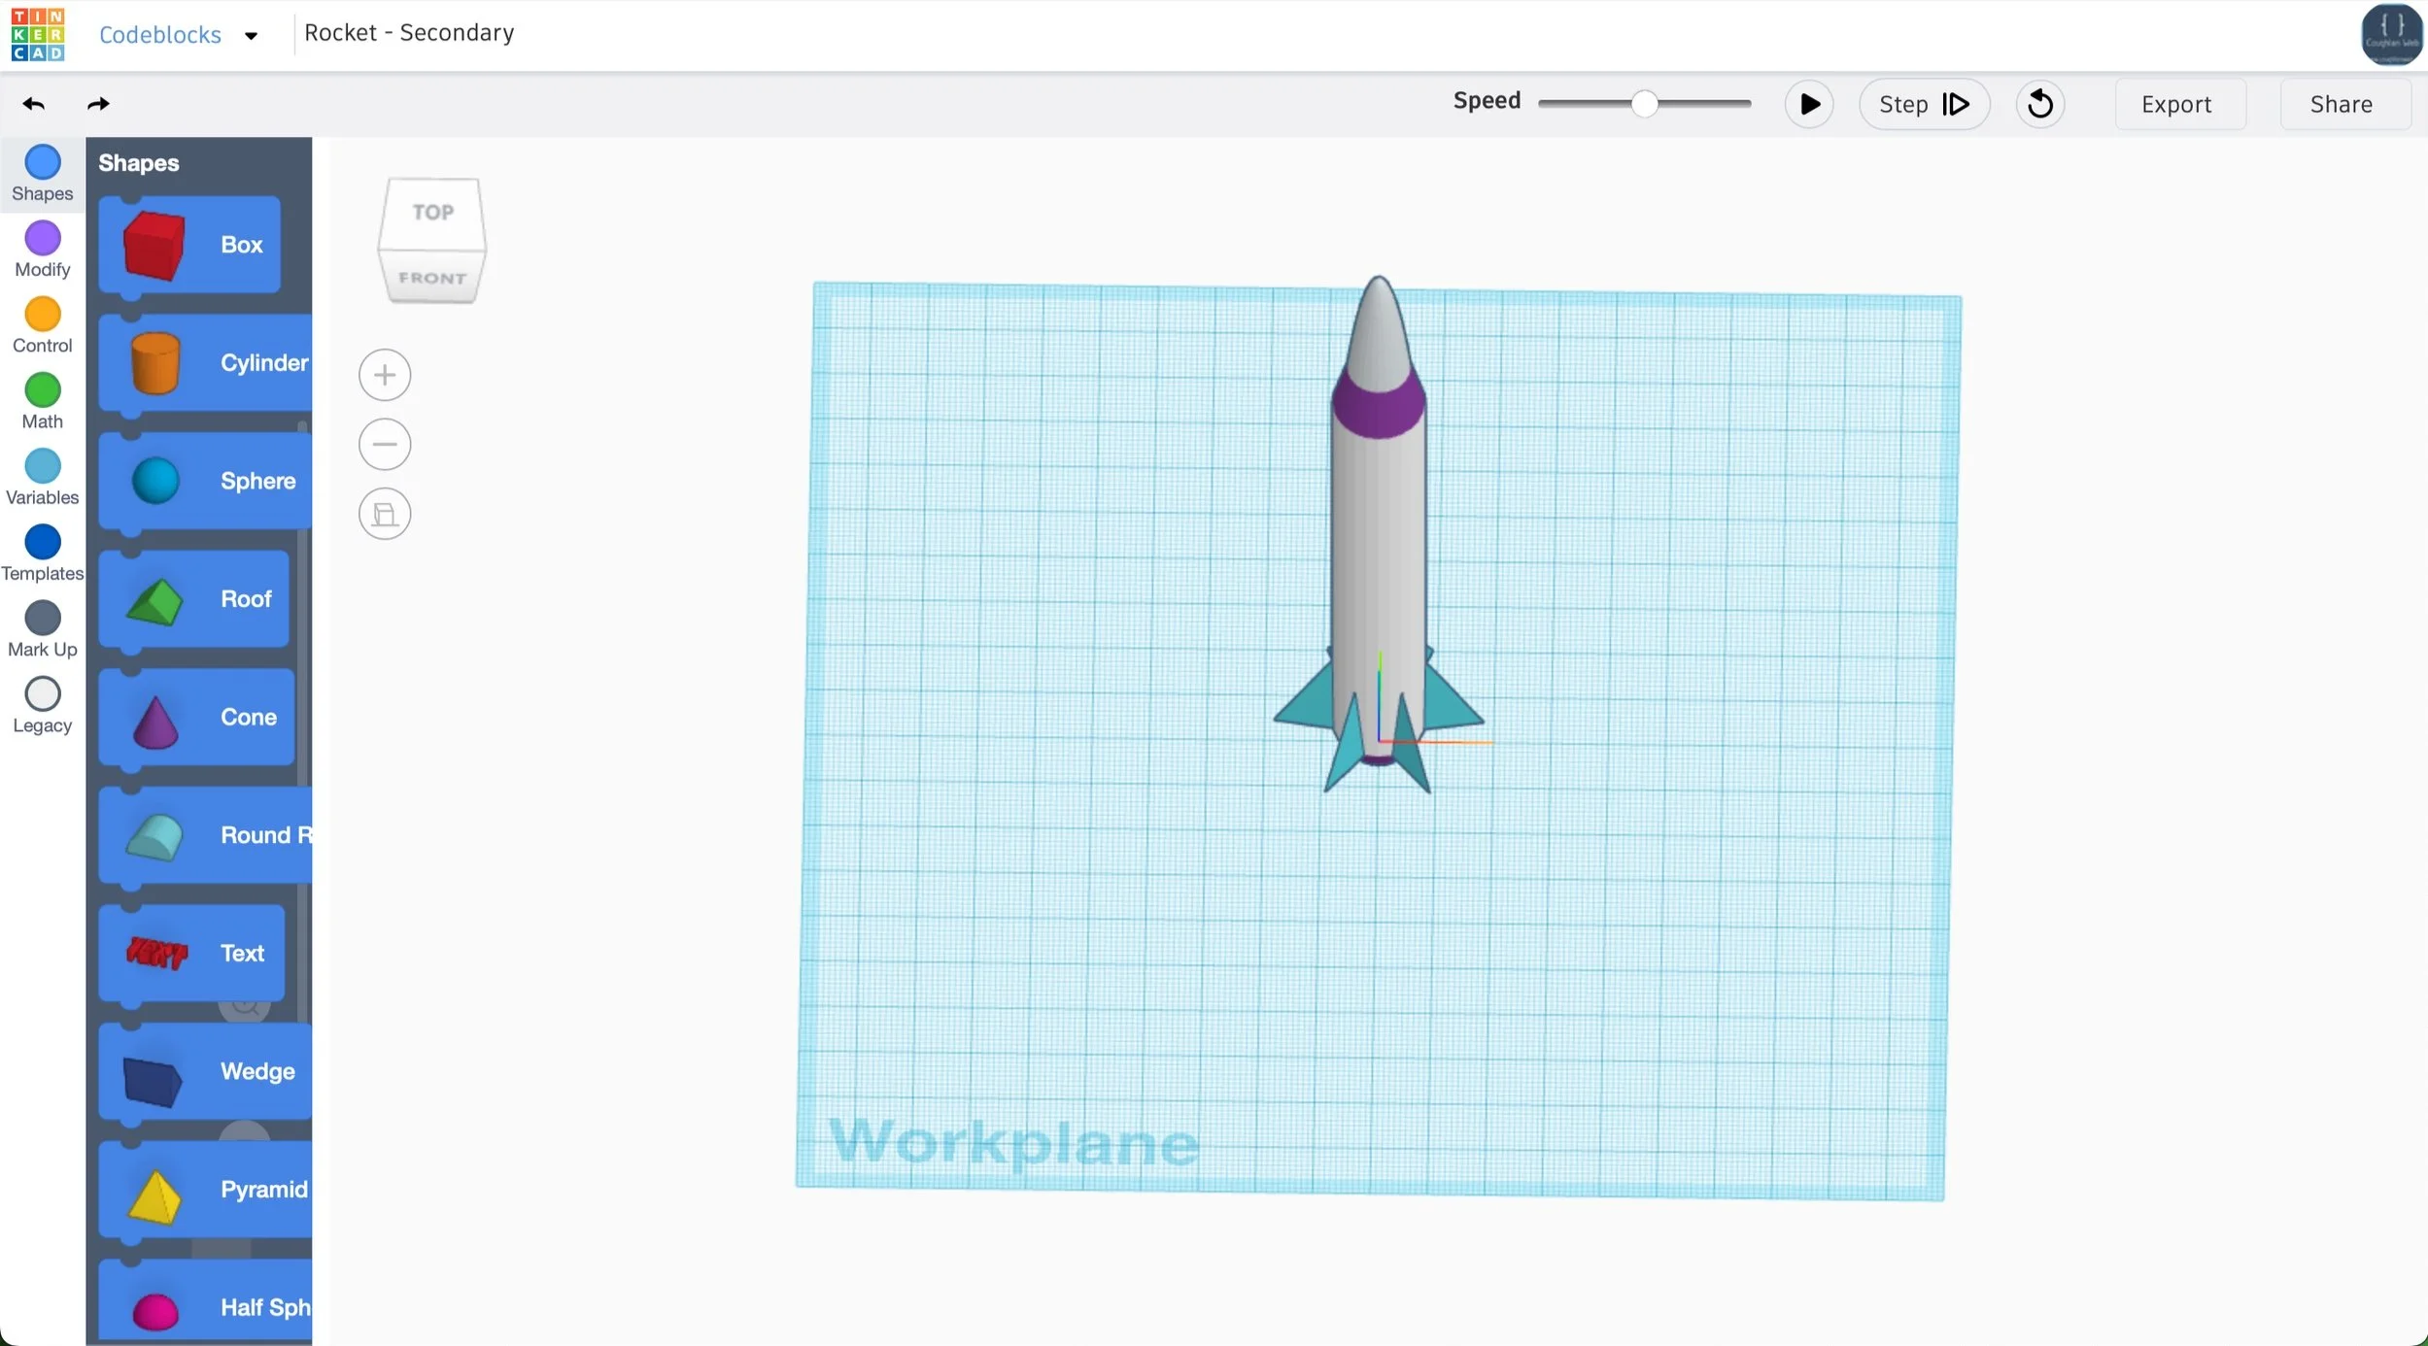Select the Control category
This screenshot has width=2428, height=1346.
[43, 325]
